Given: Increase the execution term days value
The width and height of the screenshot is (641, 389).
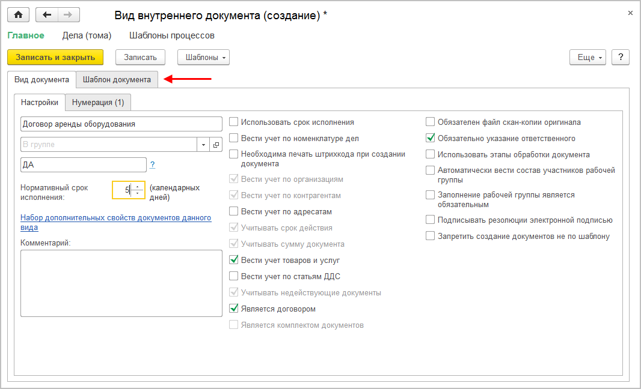Looking at the screenshot, I should 138,187.
